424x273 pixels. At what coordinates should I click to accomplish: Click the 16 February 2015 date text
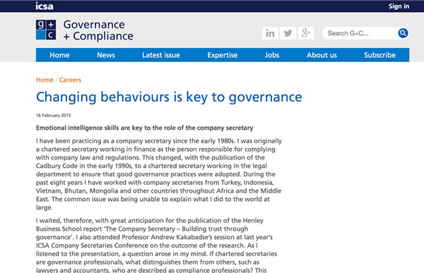click(53, 115)
